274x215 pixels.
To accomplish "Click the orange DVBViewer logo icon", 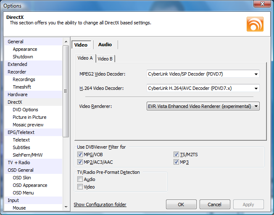I will coord(255,24).
